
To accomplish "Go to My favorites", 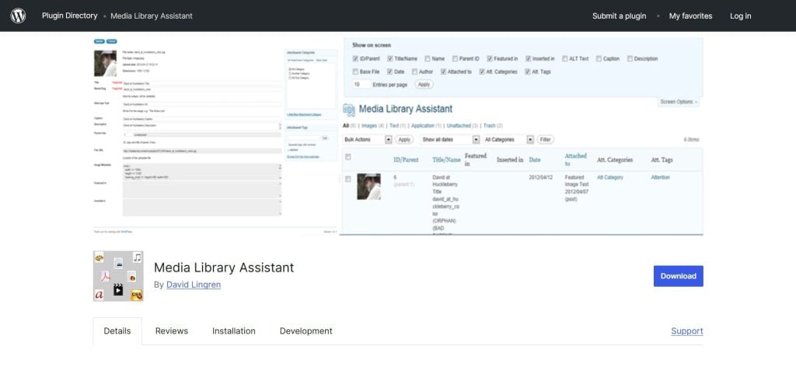I will tap(690, 16).
